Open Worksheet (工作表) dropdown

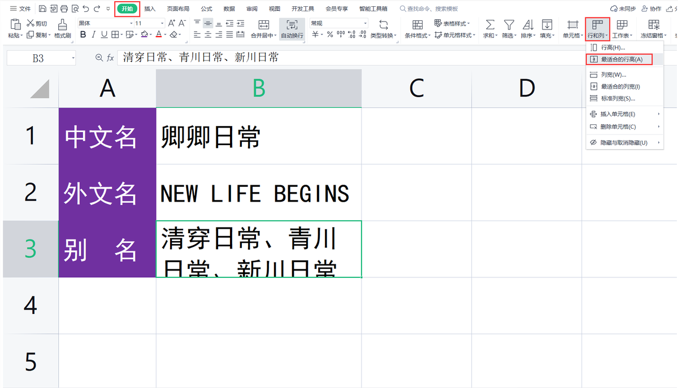622,29
